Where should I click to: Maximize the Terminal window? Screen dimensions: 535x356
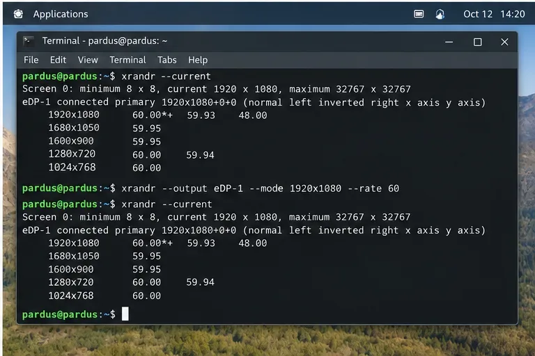coord(478,42)
